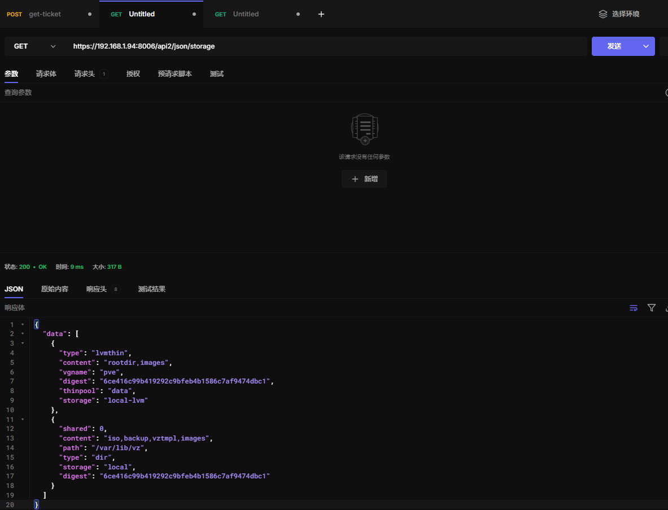Click the empty-params illustration icon
This screenshot has height=510, width=668.
coord(364,129)
